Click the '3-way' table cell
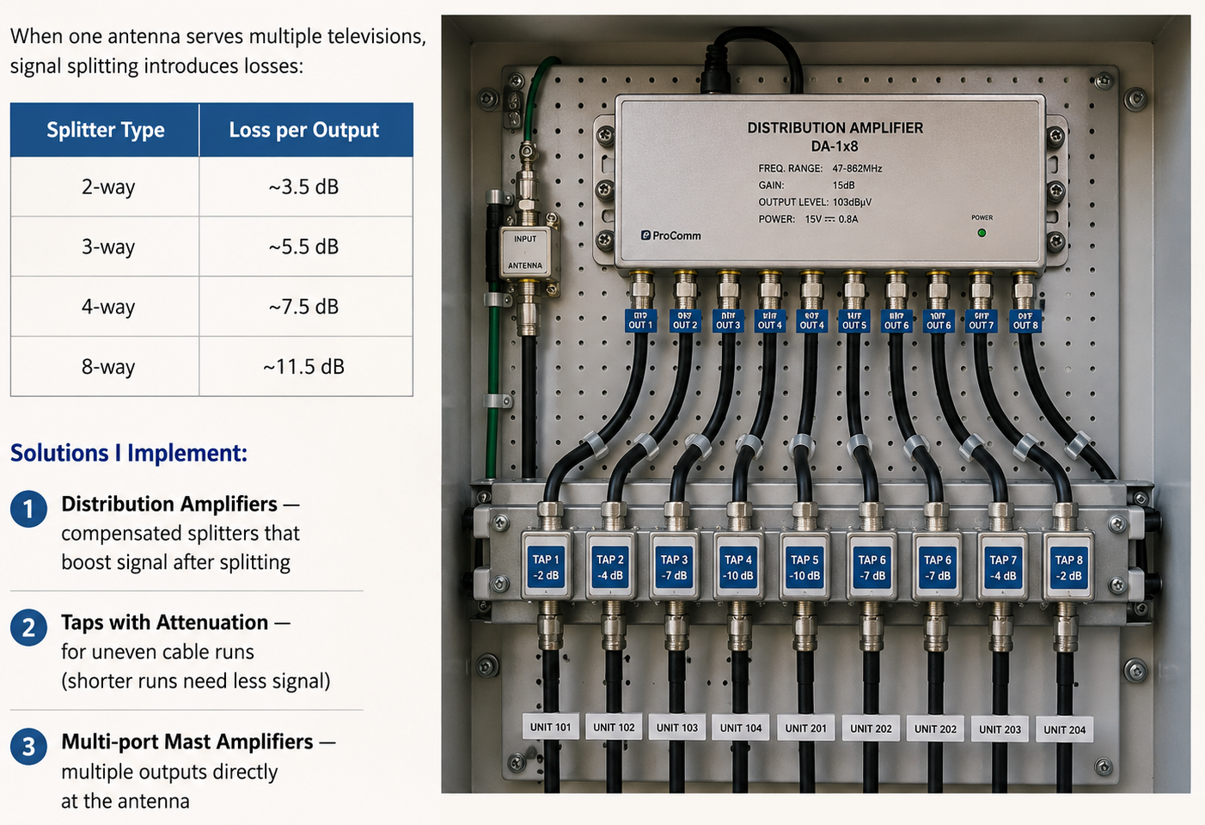 point(105,247)
